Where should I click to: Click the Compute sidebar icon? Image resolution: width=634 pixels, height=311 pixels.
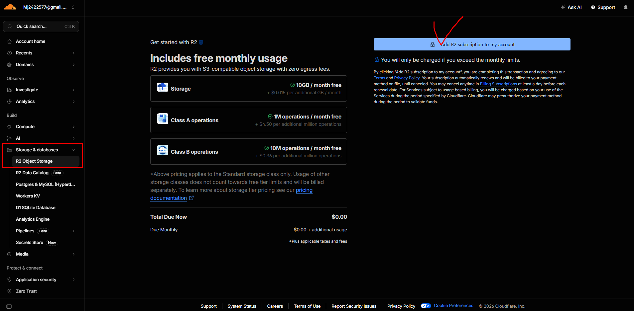[9, 127]
